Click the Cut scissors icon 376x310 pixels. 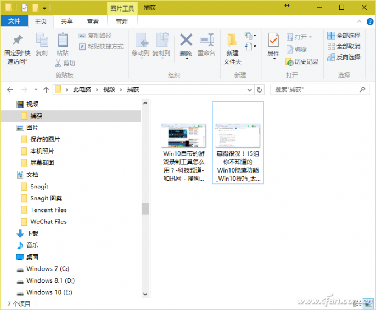(x=58, y=63)
